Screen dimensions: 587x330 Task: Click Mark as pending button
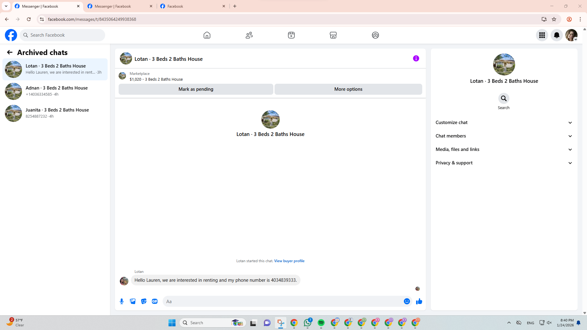point(196,89)
